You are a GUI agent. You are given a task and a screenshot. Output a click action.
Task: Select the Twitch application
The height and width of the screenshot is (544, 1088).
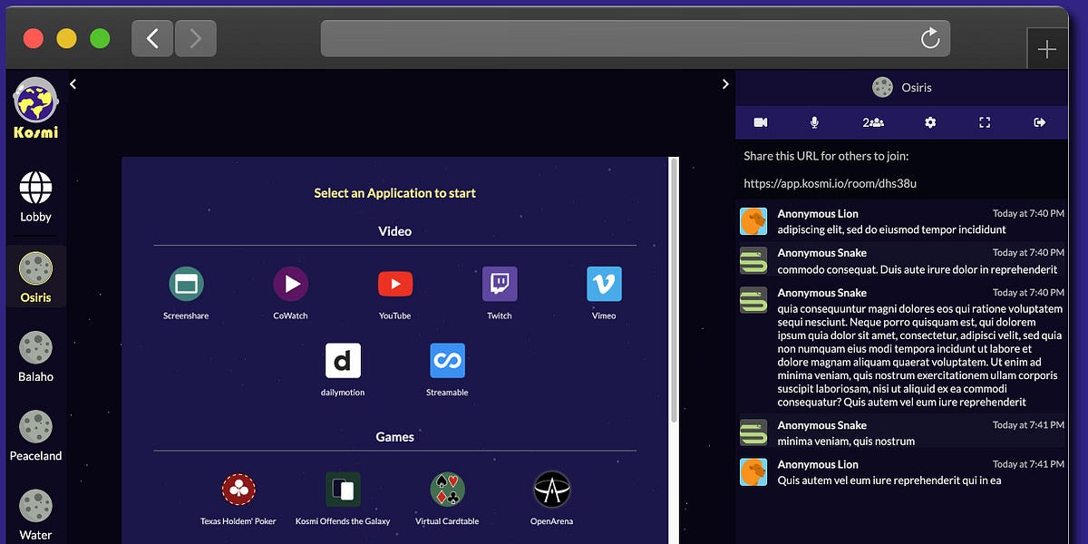499,283
